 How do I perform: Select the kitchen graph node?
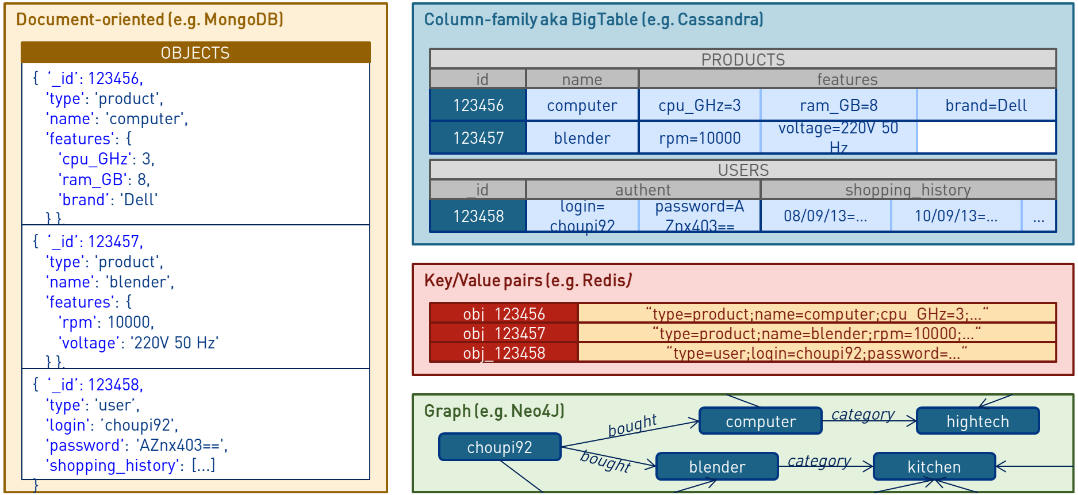[x=934, y=467]
